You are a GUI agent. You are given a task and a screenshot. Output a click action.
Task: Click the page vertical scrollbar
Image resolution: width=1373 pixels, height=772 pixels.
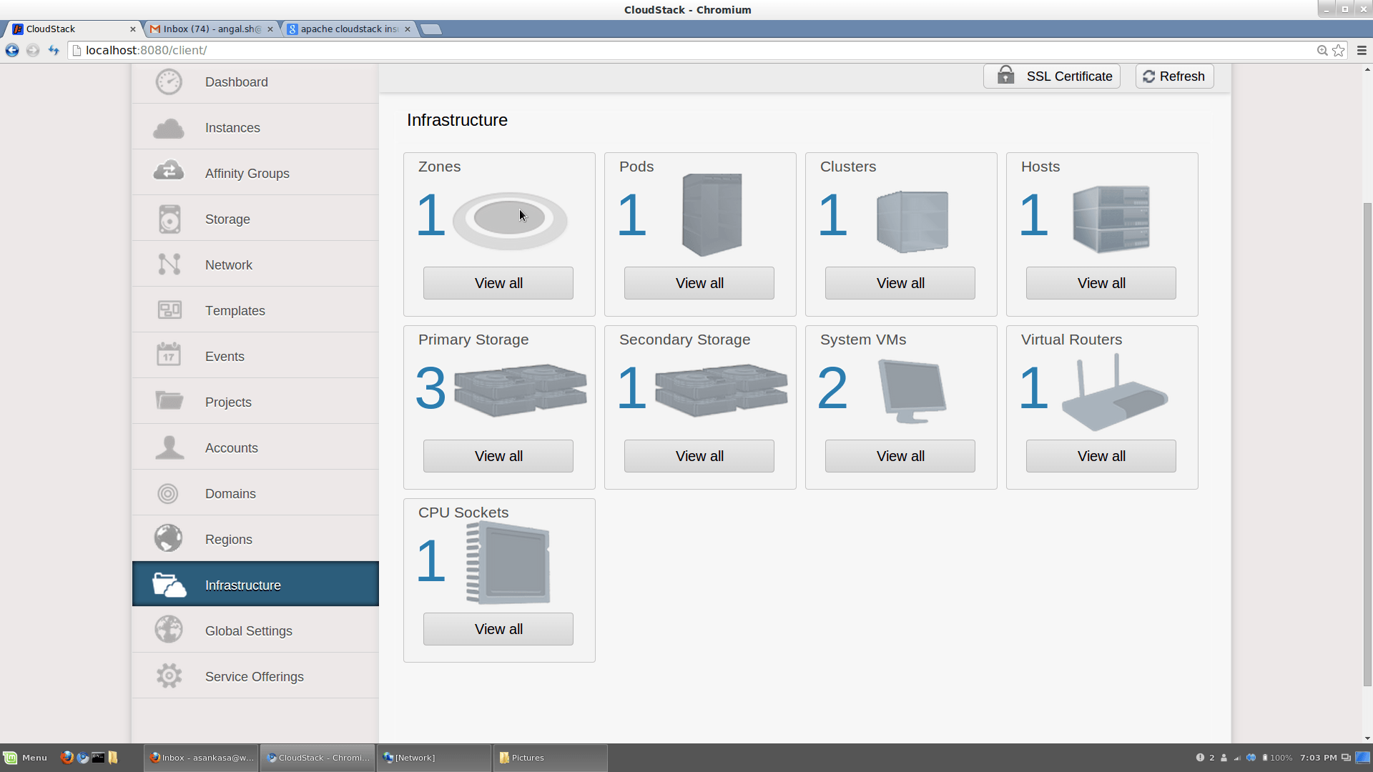[1367, 443]
